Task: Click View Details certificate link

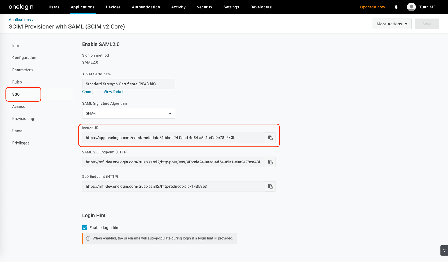Action: coord(114,92)
